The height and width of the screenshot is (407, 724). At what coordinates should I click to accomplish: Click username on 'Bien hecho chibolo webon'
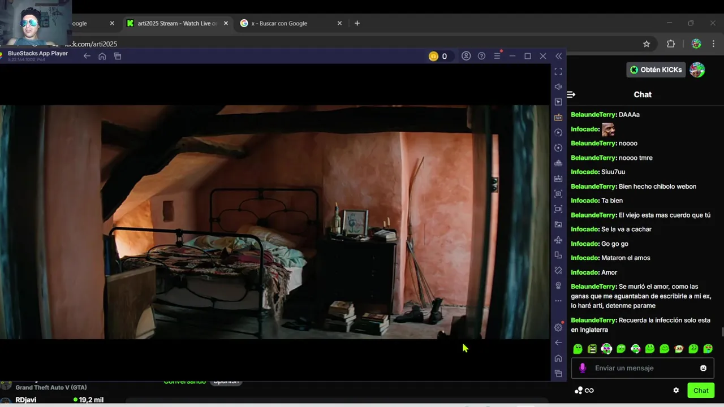point(593,187)
